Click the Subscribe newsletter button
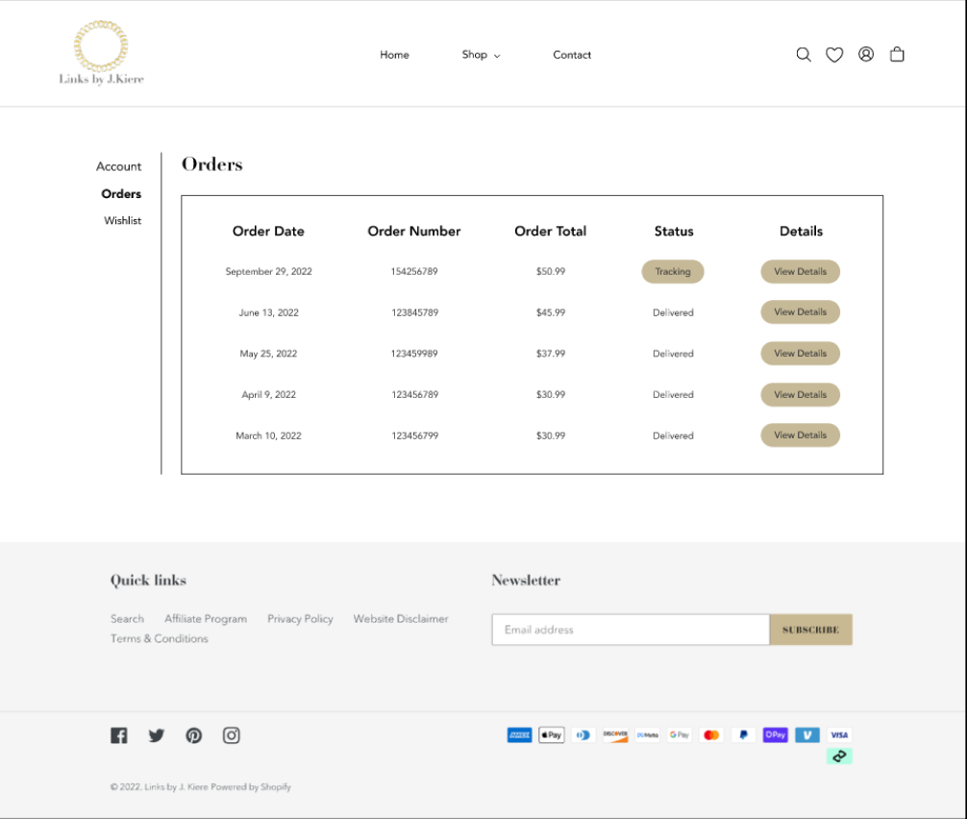Screen dimensions: 967x819 [810, 630]
